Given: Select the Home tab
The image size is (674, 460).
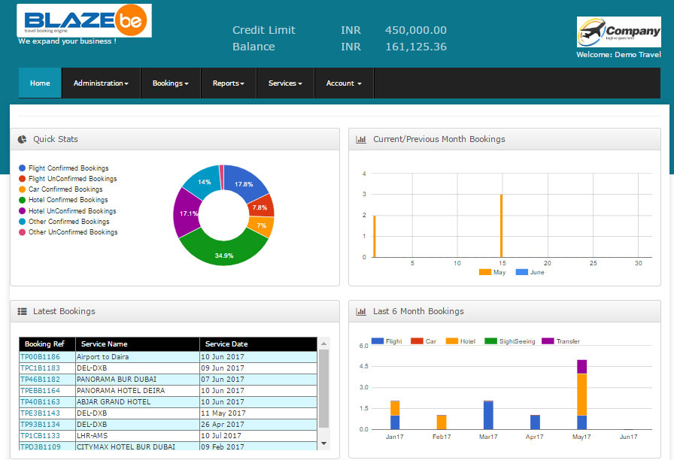Looking at the screenshot, I should 39,83.
